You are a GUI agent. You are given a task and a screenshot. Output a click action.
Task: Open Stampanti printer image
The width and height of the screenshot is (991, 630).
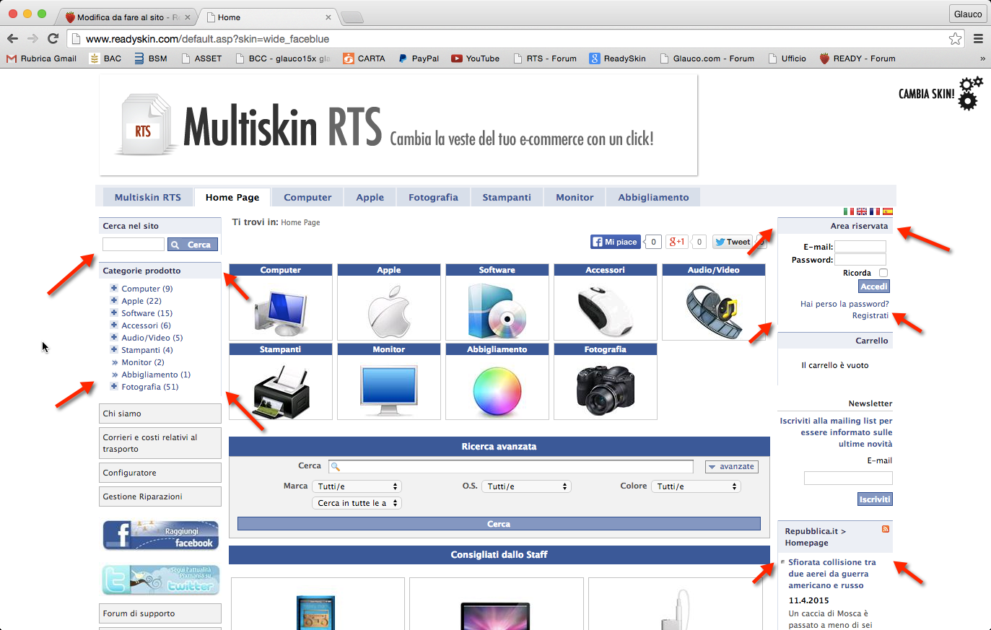[x=281, y=388]
